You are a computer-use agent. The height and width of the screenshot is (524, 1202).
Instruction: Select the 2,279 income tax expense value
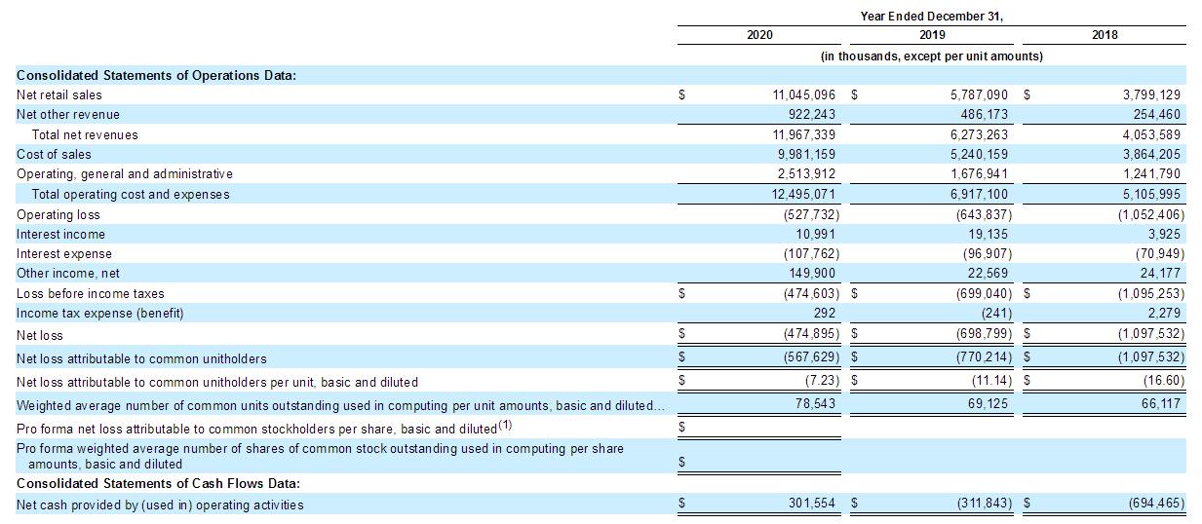(x=1166, y=314)
